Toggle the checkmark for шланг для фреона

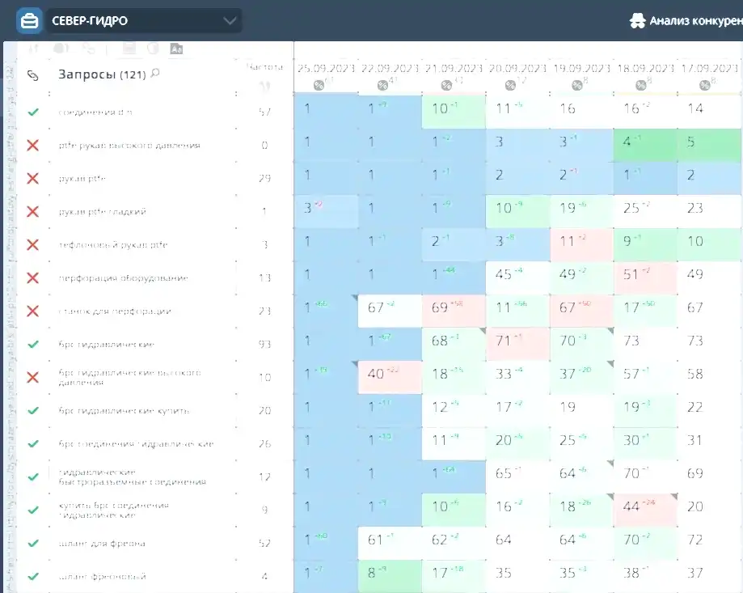(33, 544)
